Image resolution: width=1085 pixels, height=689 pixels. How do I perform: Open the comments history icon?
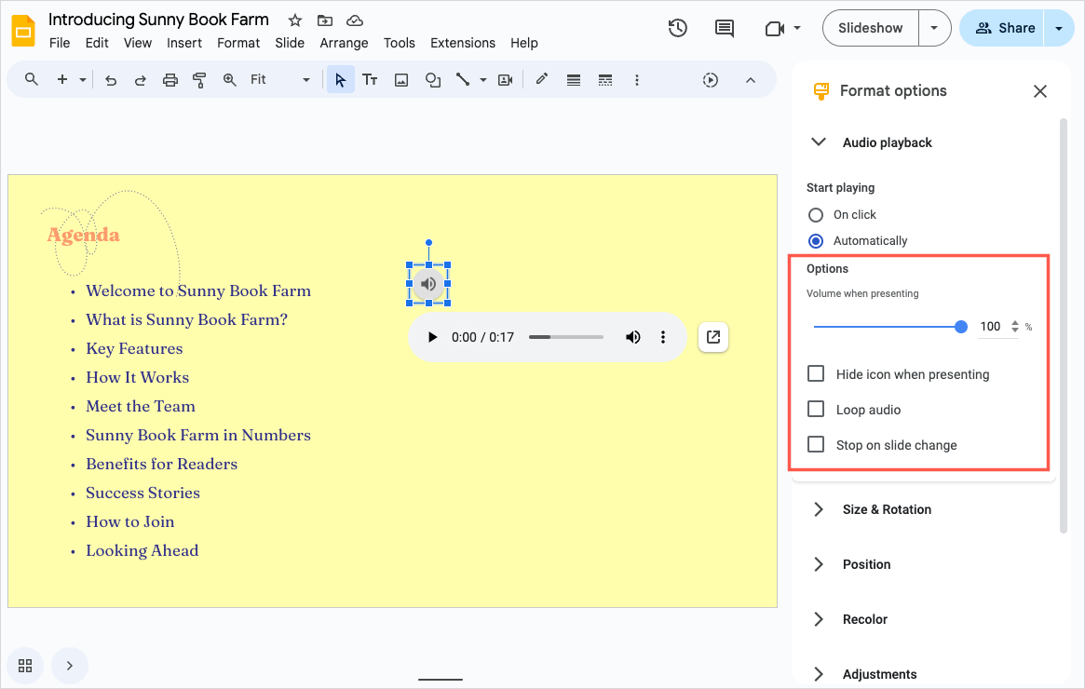click(725, 28)
